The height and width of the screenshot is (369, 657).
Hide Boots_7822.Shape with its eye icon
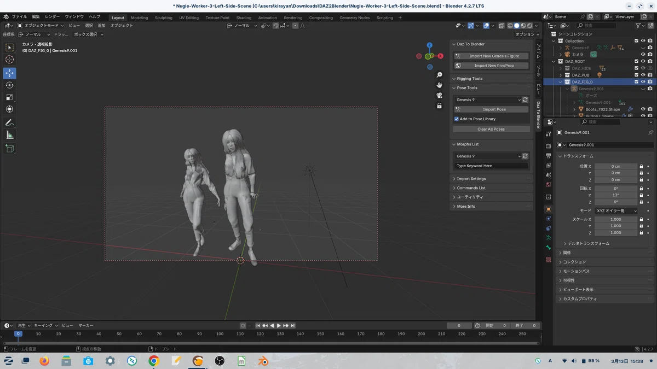pyautogui.click(x=643, y=109)
